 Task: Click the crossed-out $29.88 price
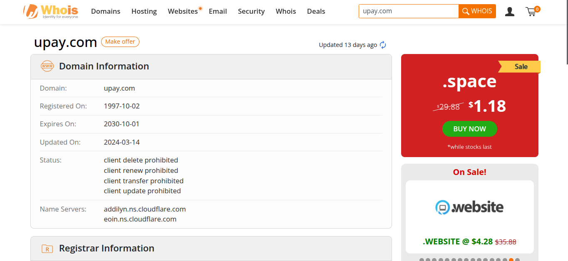(448, 107)
